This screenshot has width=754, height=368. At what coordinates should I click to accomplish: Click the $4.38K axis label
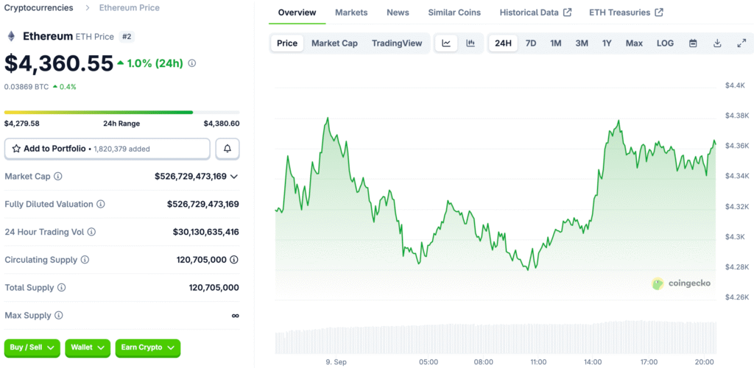point(737,116)
